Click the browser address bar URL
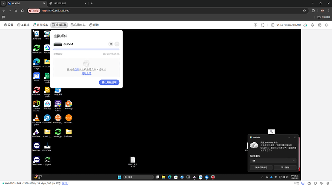332x186 pixels. 55,11
